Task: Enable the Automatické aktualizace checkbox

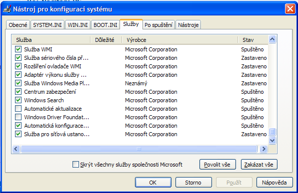Action: click(18, 109)
